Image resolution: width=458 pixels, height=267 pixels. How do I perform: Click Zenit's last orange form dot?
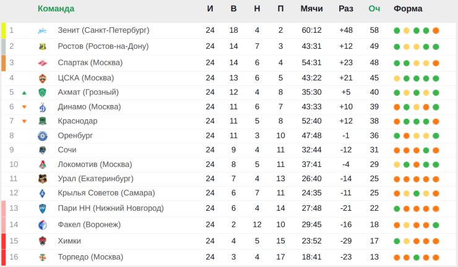point(436,30)
